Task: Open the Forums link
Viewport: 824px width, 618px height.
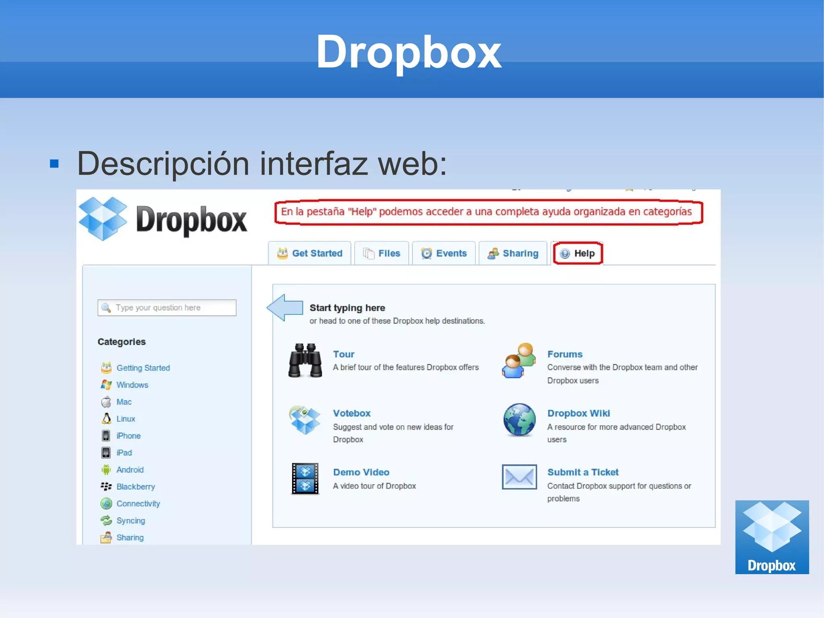Action: [x=565, y=354]
